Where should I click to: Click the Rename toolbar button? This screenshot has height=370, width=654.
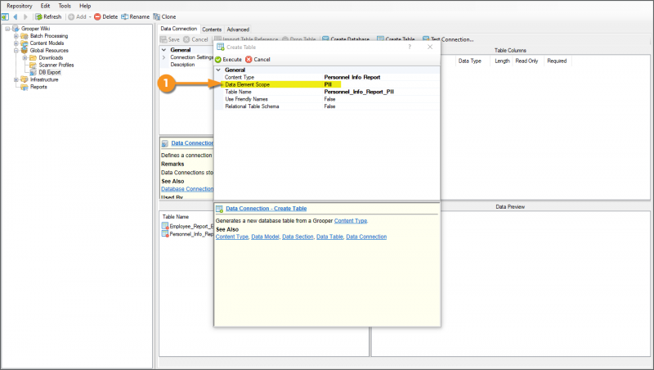[x=135, y=16]
